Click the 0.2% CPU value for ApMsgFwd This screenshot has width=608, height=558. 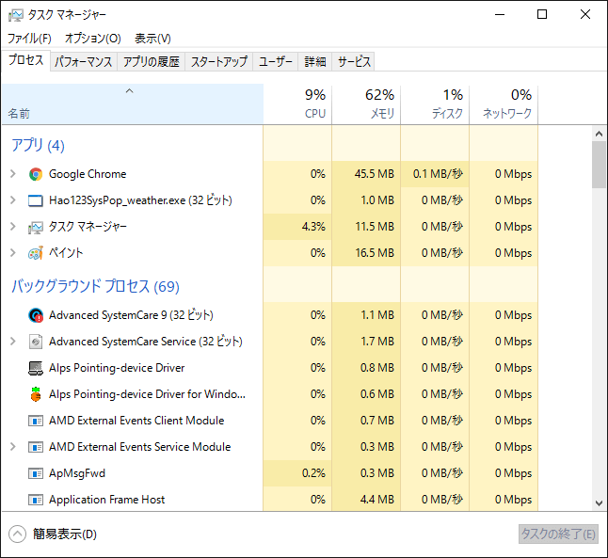pyautogui.click(x=313, y=473)
